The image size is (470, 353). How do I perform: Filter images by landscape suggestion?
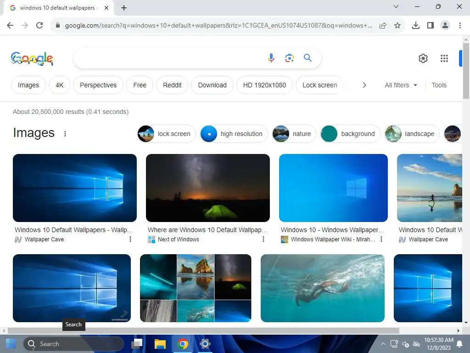coord(412,134)
